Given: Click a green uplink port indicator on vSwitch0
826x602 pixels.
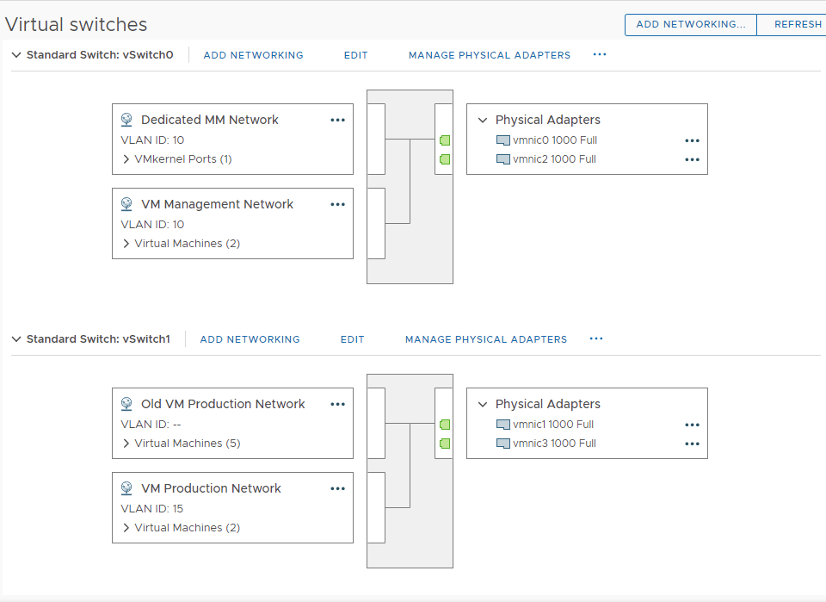Looking at the screenshot, I should (444, 140).
